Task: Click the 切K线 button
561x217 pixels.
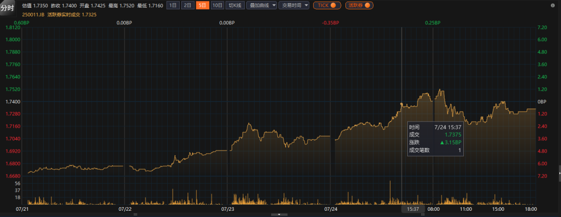Action: [x=235, y=5]
